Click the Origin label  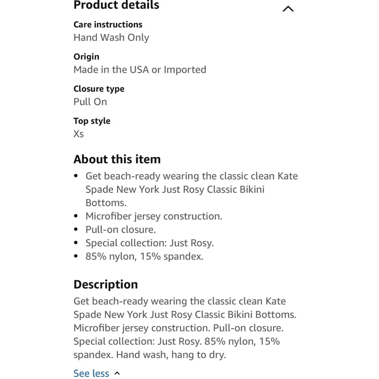coord(86,57)
